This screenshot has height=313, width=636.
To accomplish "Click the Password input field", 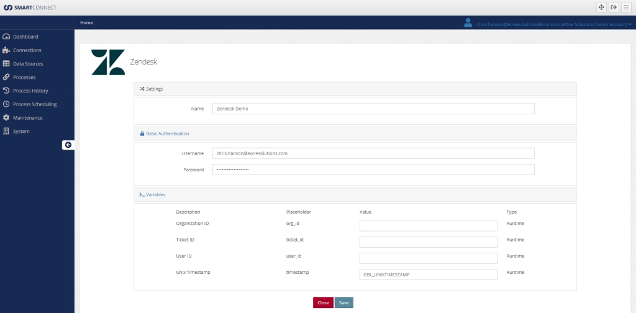I will pyautogui.click(x=373, y=170).
